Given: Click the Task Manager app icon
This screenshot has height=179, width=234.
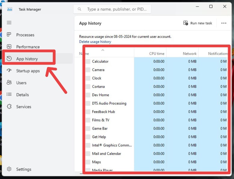Looking at the screenshot, I should pos(10,9).
